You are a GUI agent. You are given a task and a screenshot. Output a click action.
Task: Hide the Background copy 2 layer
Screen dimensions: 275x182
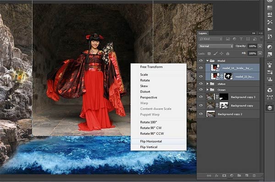(x=201, y=114)
